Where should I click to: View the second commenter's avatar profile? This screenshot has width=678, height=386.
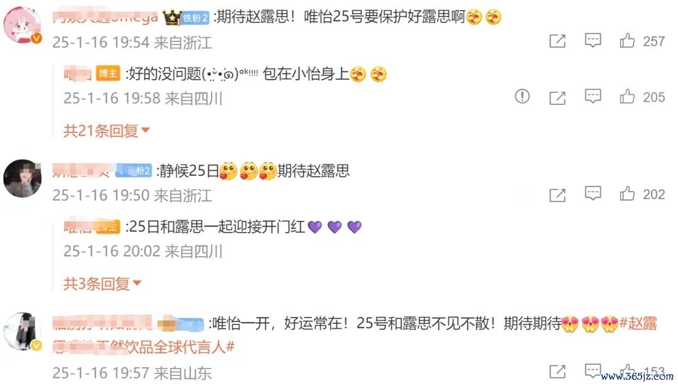coord(22,178)
